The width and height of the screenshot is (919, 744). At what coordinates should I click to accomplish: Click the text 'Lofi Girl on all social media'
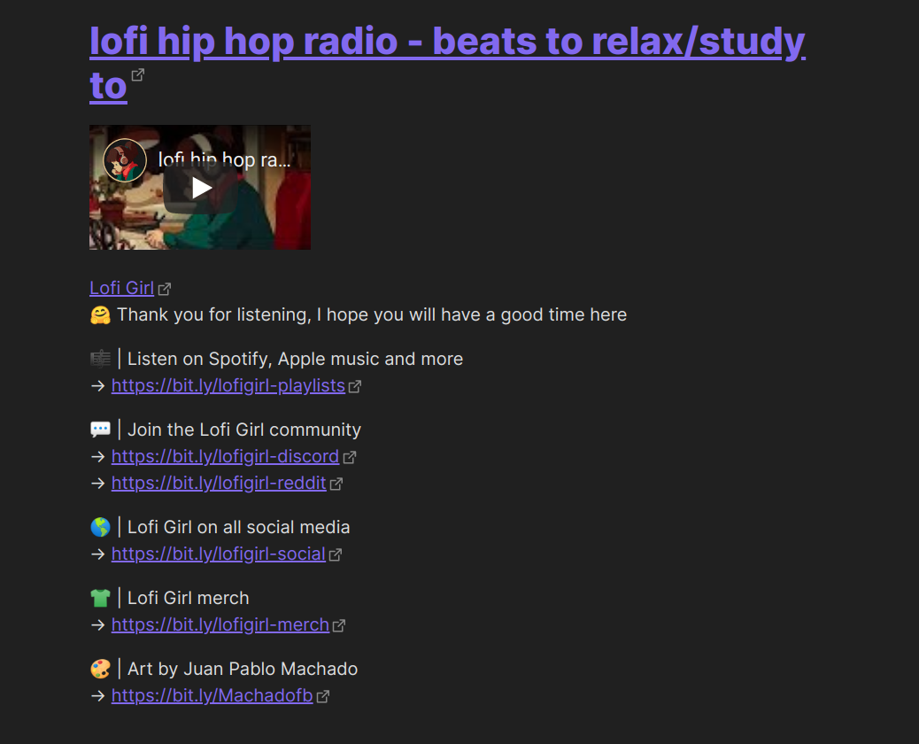pyautogui.click(x=238, y=527)
